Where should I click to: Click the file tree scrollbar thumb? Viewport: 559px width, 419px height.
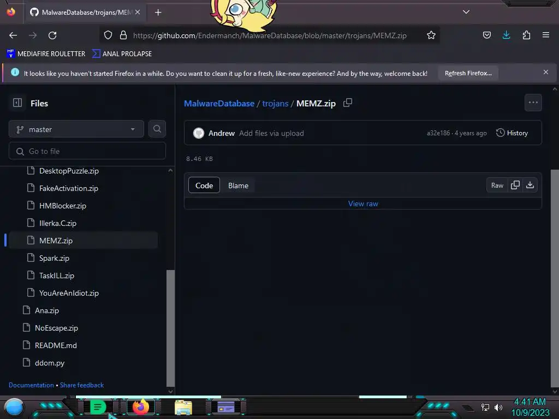coord(170,328)
